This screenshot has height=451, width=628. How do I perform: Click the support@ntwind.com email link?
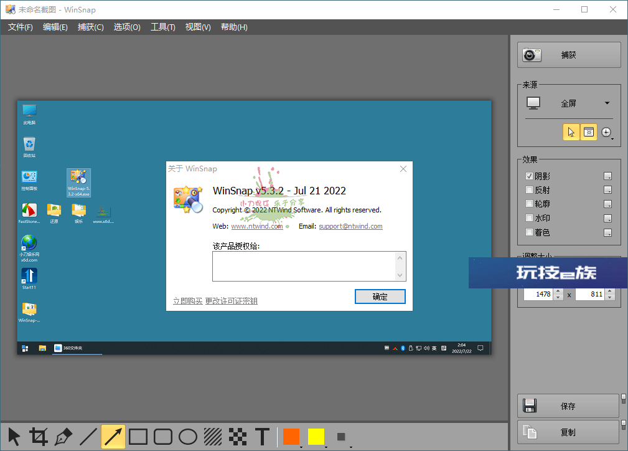tap(350, 226)
